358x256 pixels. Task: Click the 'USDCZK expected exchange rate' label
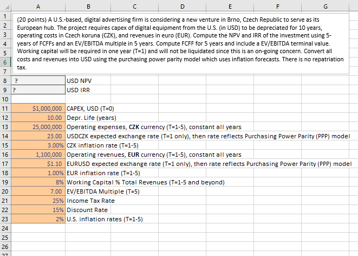coord(208,136)
